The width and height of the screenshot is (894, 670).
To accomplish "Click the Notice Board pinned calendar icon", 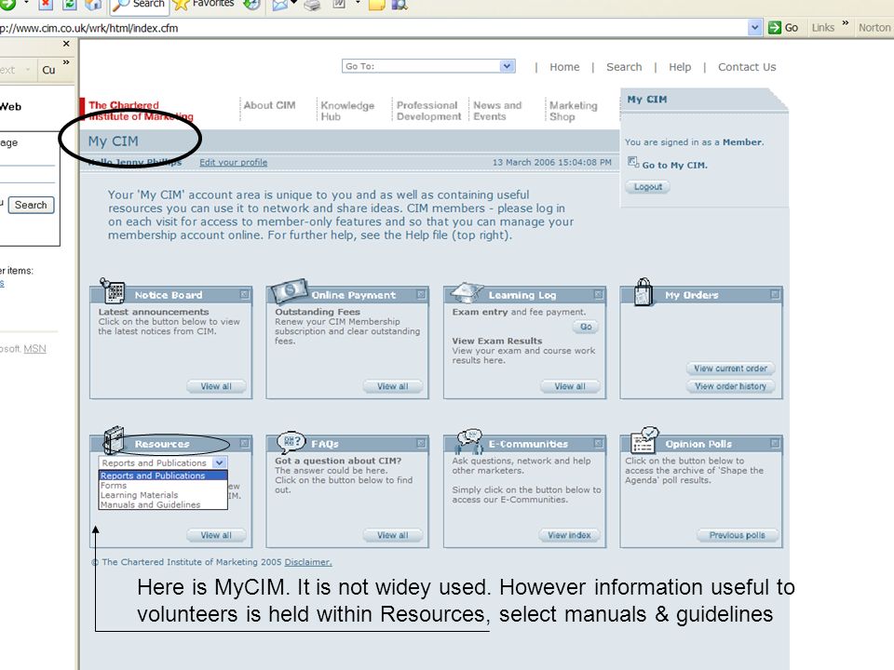I will point(113,291).
